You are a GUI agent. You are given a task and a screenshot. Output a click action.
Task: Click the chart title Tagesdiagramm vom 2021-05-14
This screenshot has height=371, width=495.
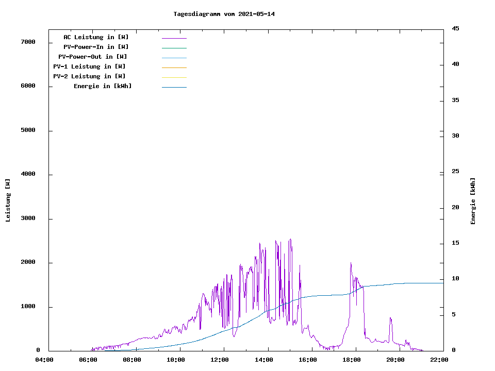[224, 14]
